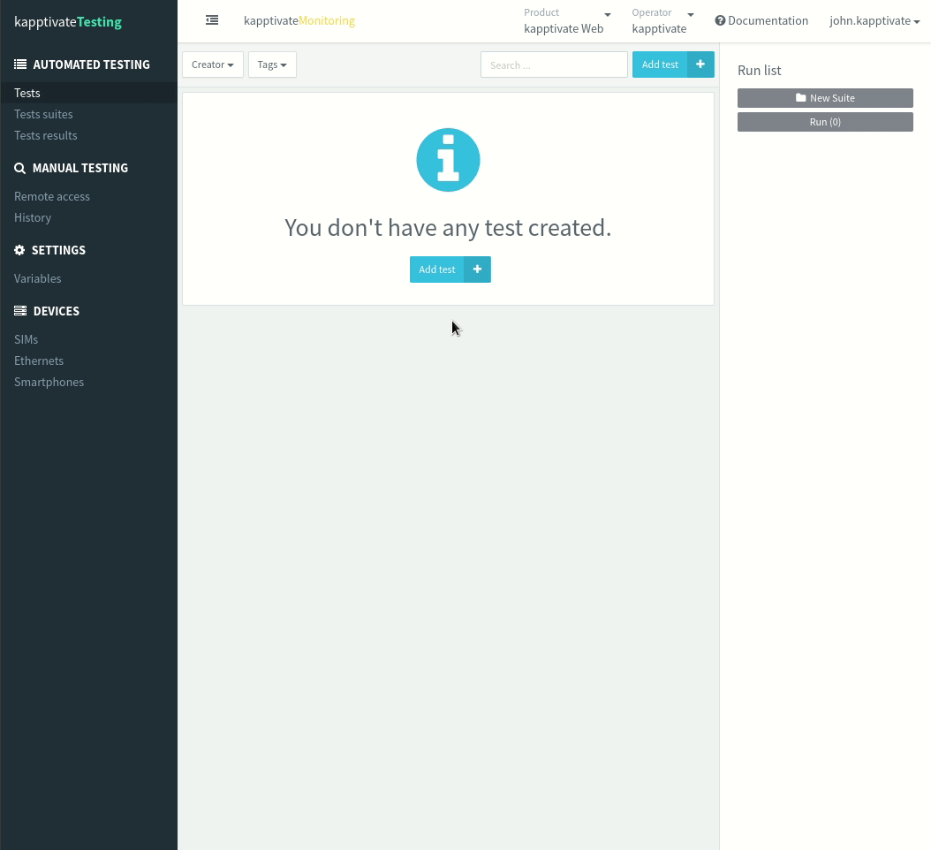
Task: Open the Product selector dropdown
Action: coord(567,21)
